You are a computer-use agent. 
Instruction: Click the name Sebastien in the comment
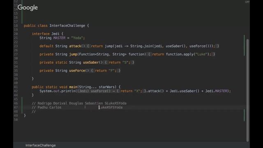point(94,103)
